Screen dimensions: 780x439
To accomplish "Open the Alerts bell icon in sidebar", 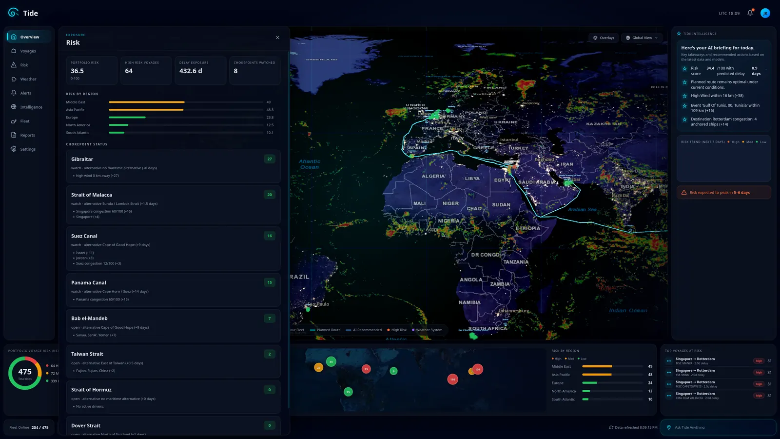I will 14,93.
